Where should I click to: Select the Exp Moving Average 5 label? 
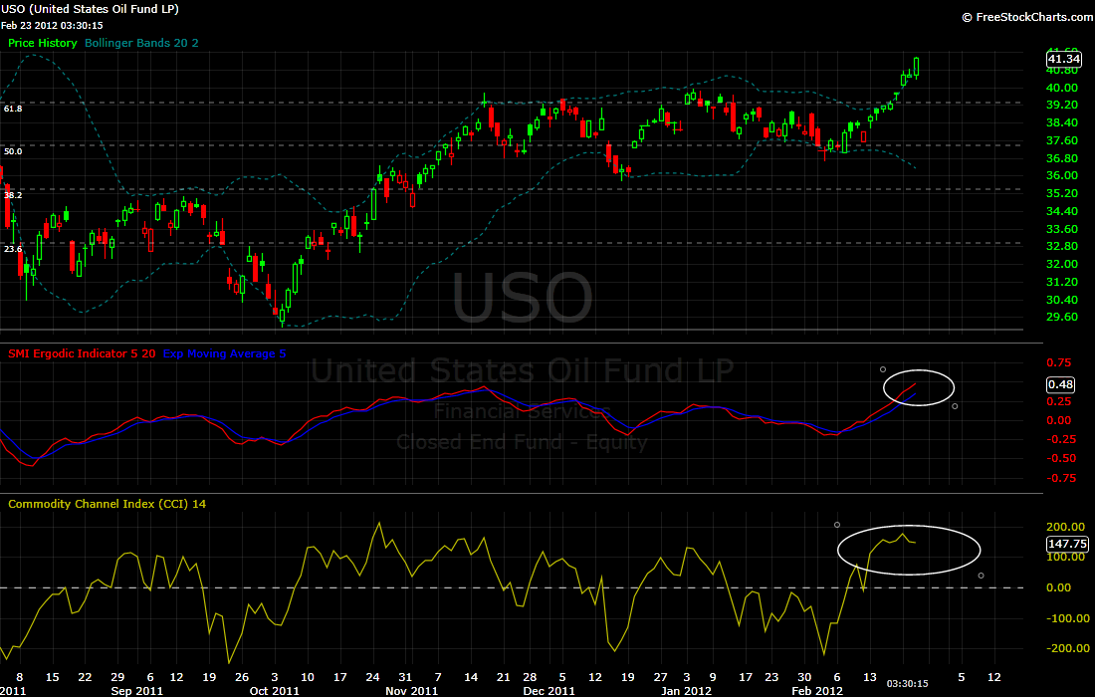coord(224,353)
